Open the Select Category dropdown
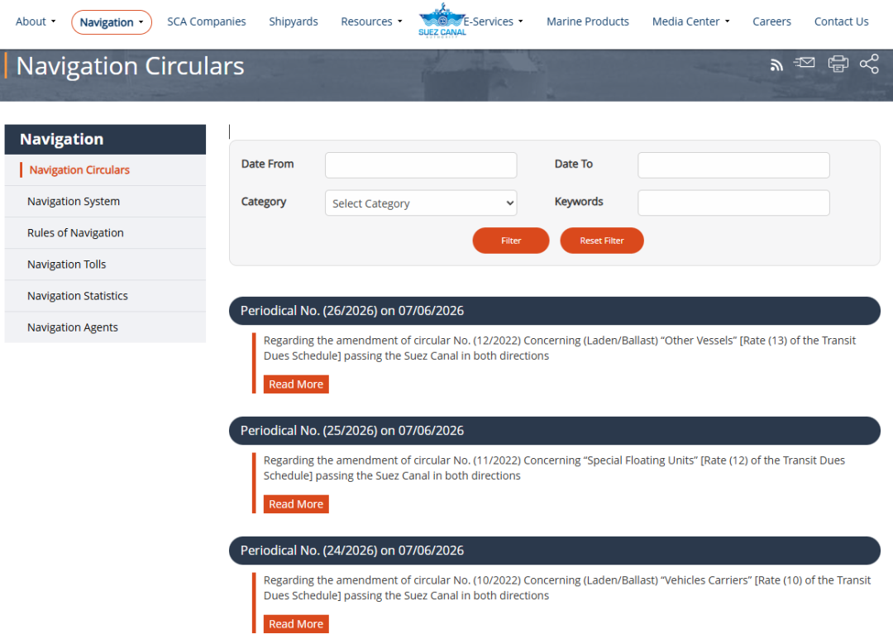Viewport: 893px width, 644px height. click(421, 203)
